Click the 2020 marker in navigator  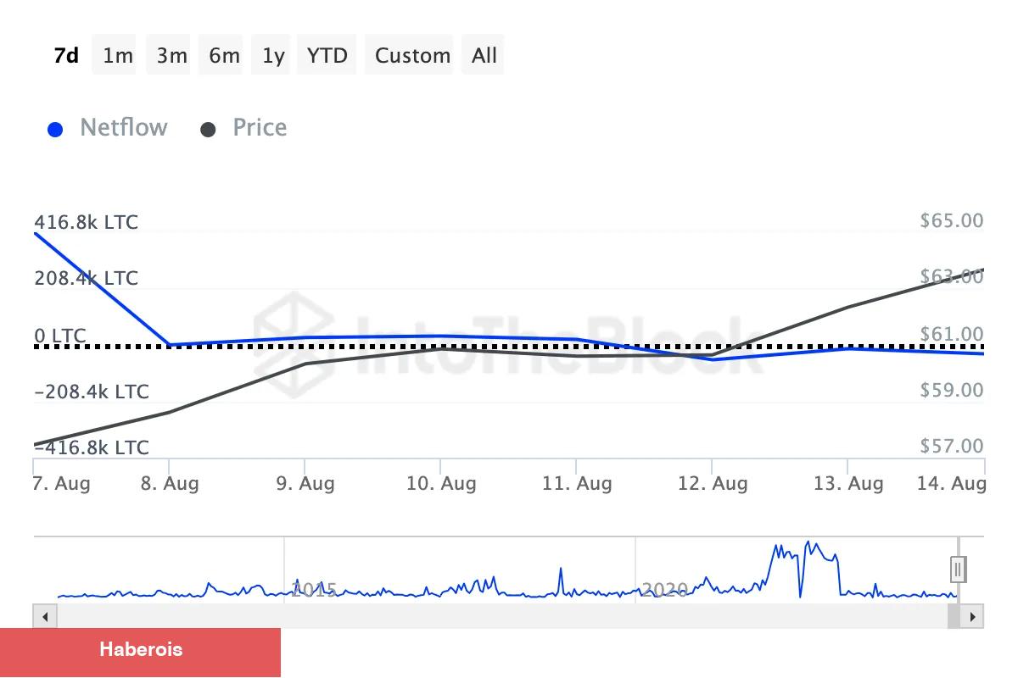click(664, 589)
